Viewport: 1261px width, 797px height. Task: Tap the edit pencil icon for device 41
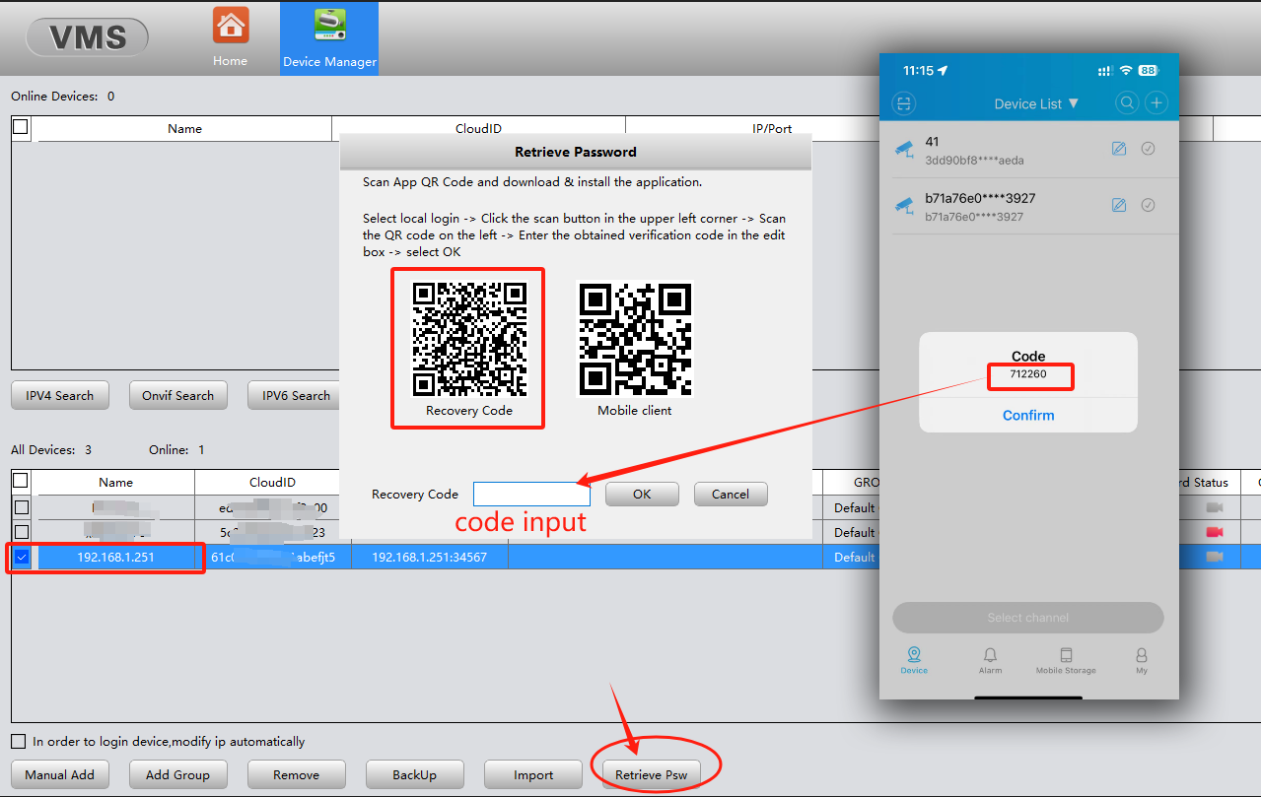1119,149
